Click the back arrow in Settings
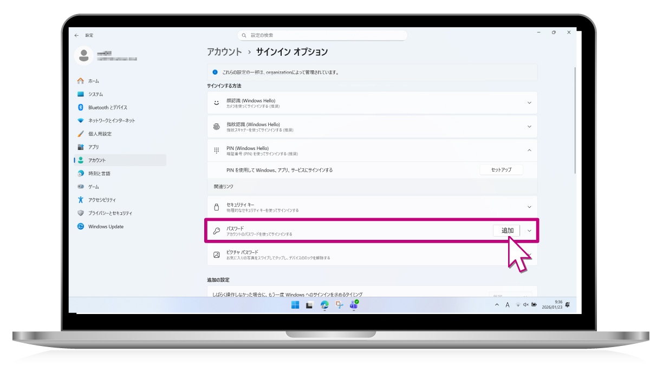 (x=76, y=35)
